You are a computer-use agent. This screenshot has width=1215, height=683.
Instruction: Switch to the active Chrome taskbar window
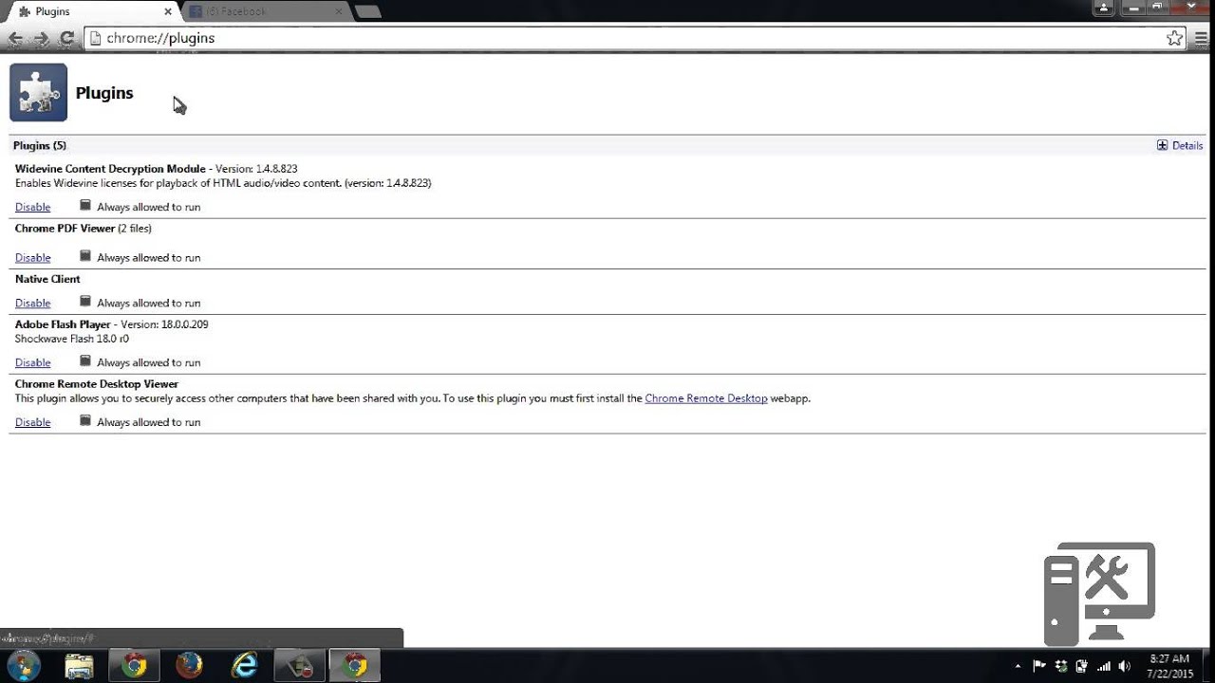[355, 666]
